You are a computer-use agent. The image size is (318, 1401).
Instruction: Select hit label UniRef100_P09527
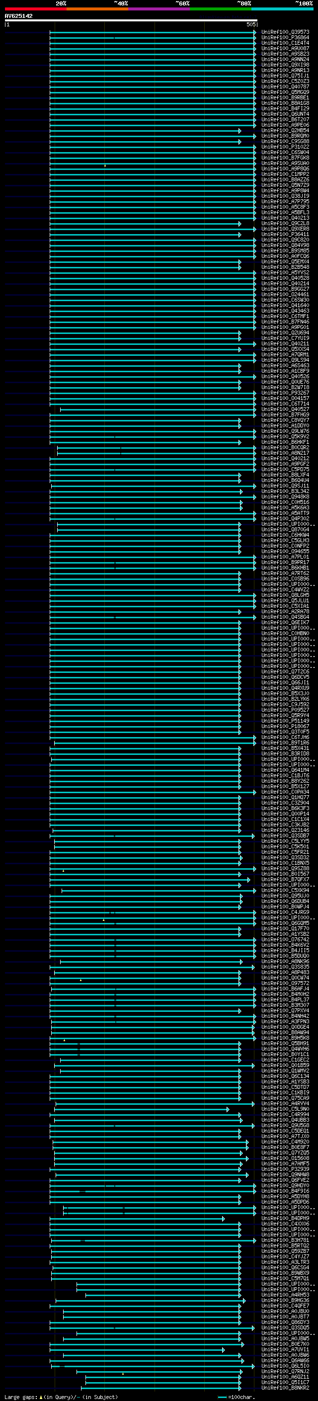(x=285, y=710)
